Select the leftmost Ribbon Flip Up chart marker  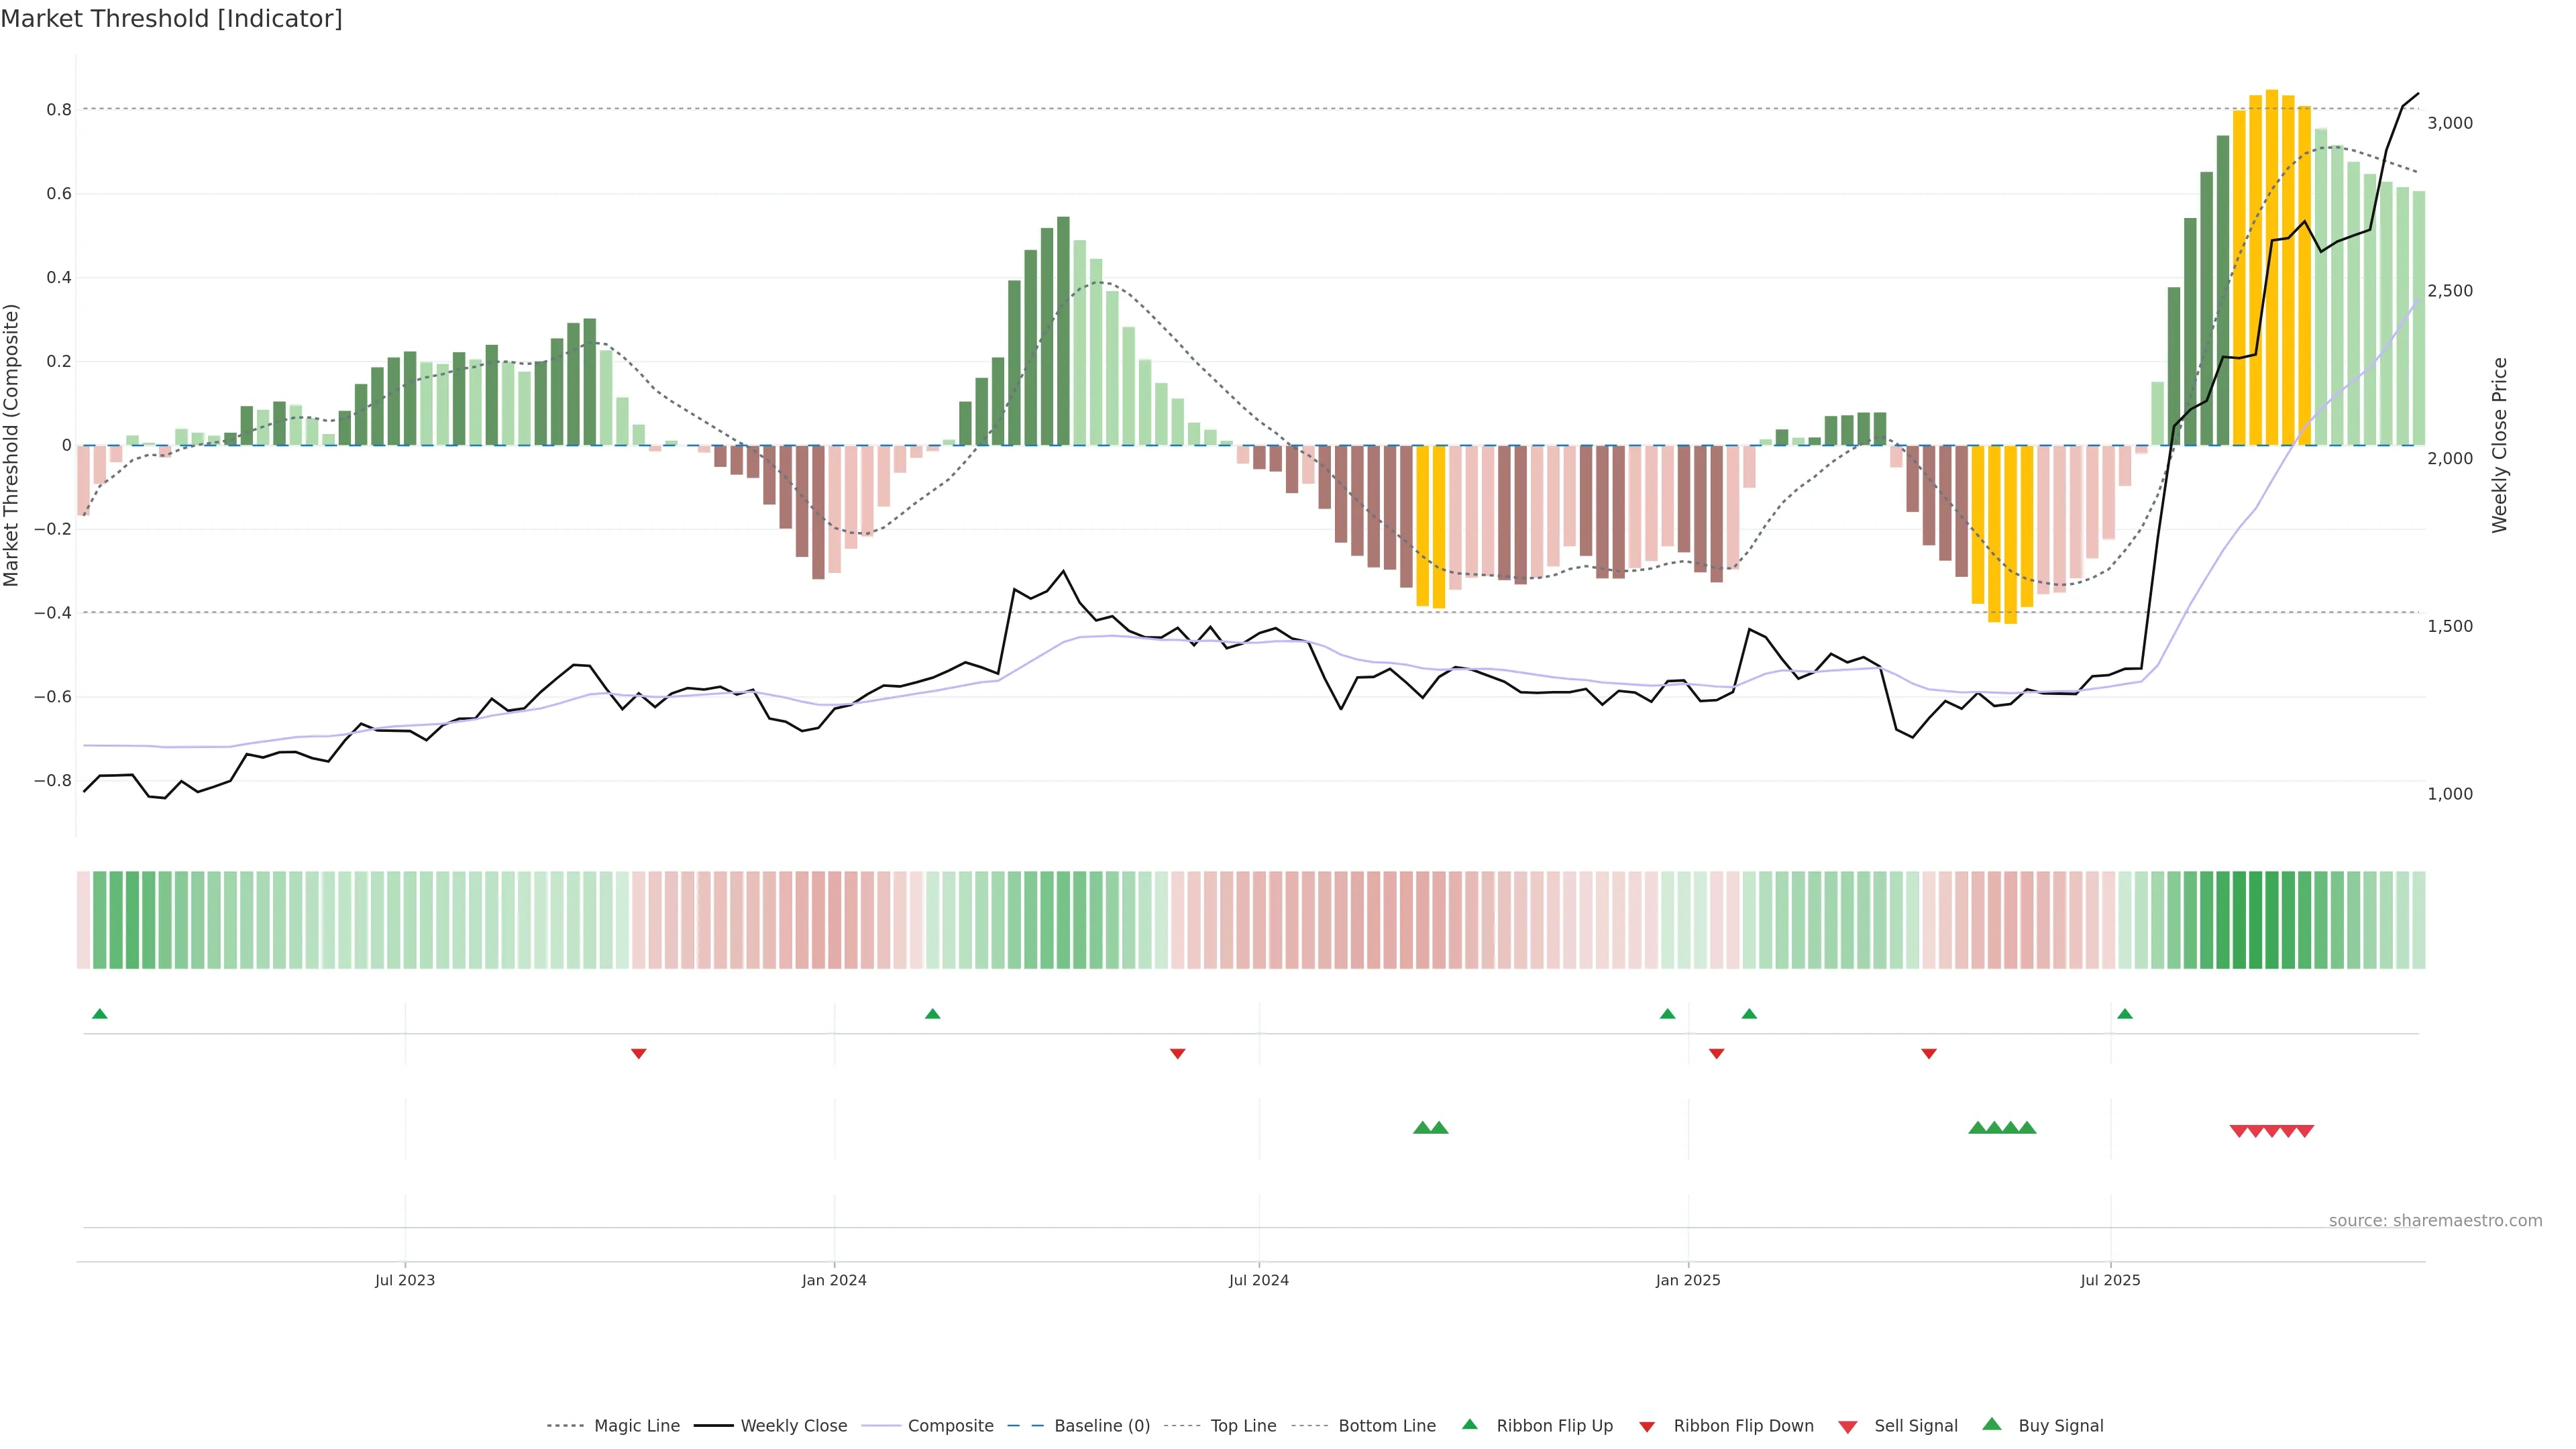[x=99, y=1014]
